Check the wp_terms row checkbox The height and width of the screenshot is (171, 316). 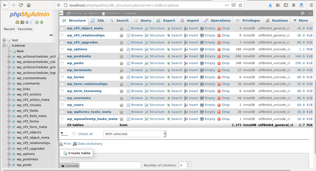[62, 77]
